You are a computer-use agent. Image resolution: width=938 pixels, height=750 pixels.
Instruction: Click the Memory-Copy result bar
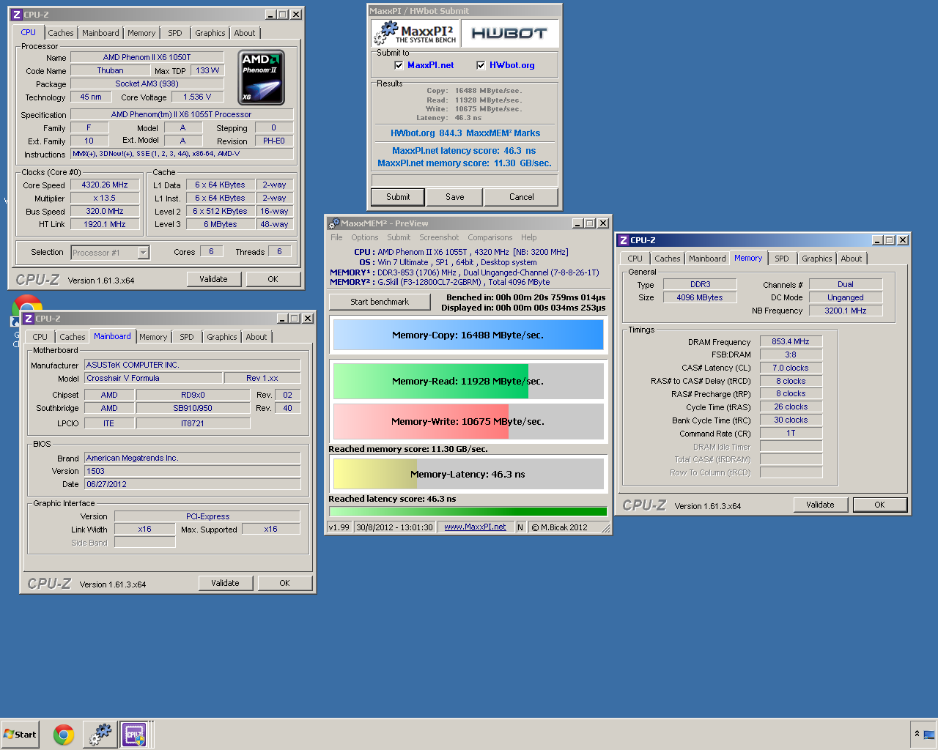[468, 335]
